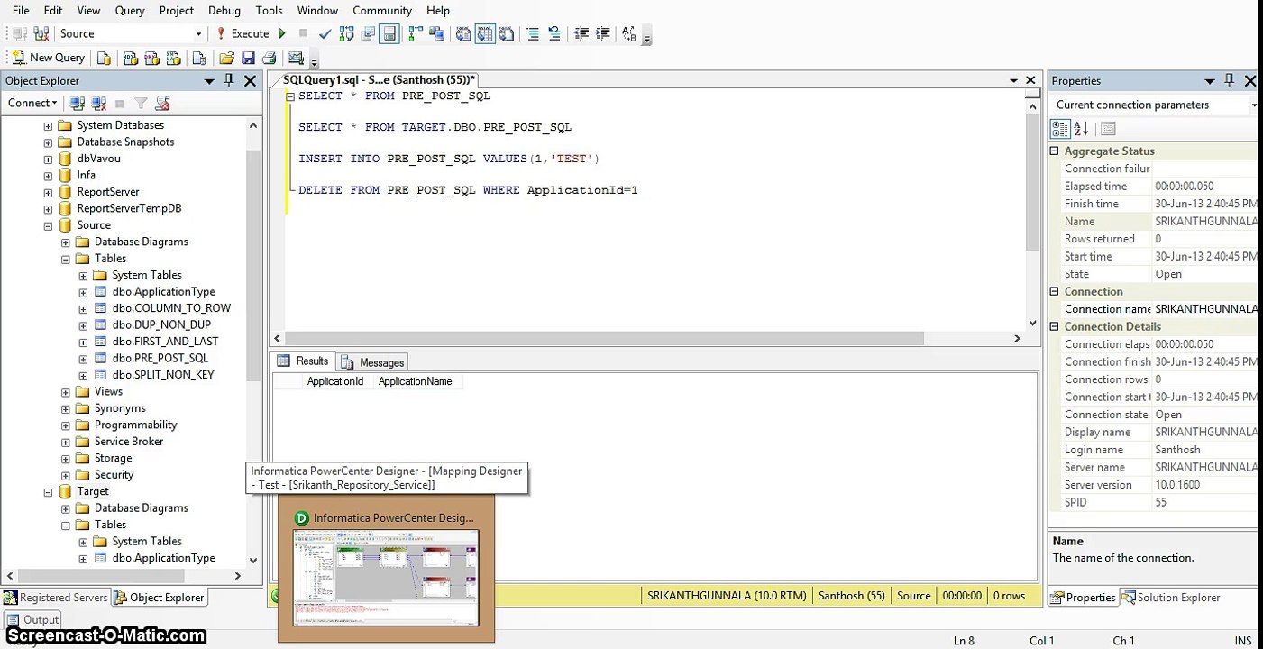Click the Execute button

point(242,33)
